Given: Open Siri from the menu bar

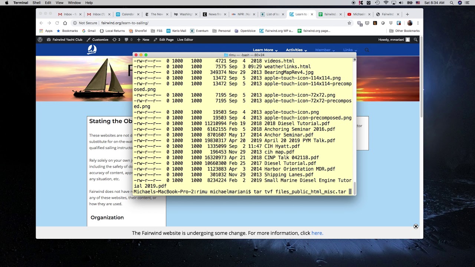Looking at the screenshot, I should coord(460,3).
